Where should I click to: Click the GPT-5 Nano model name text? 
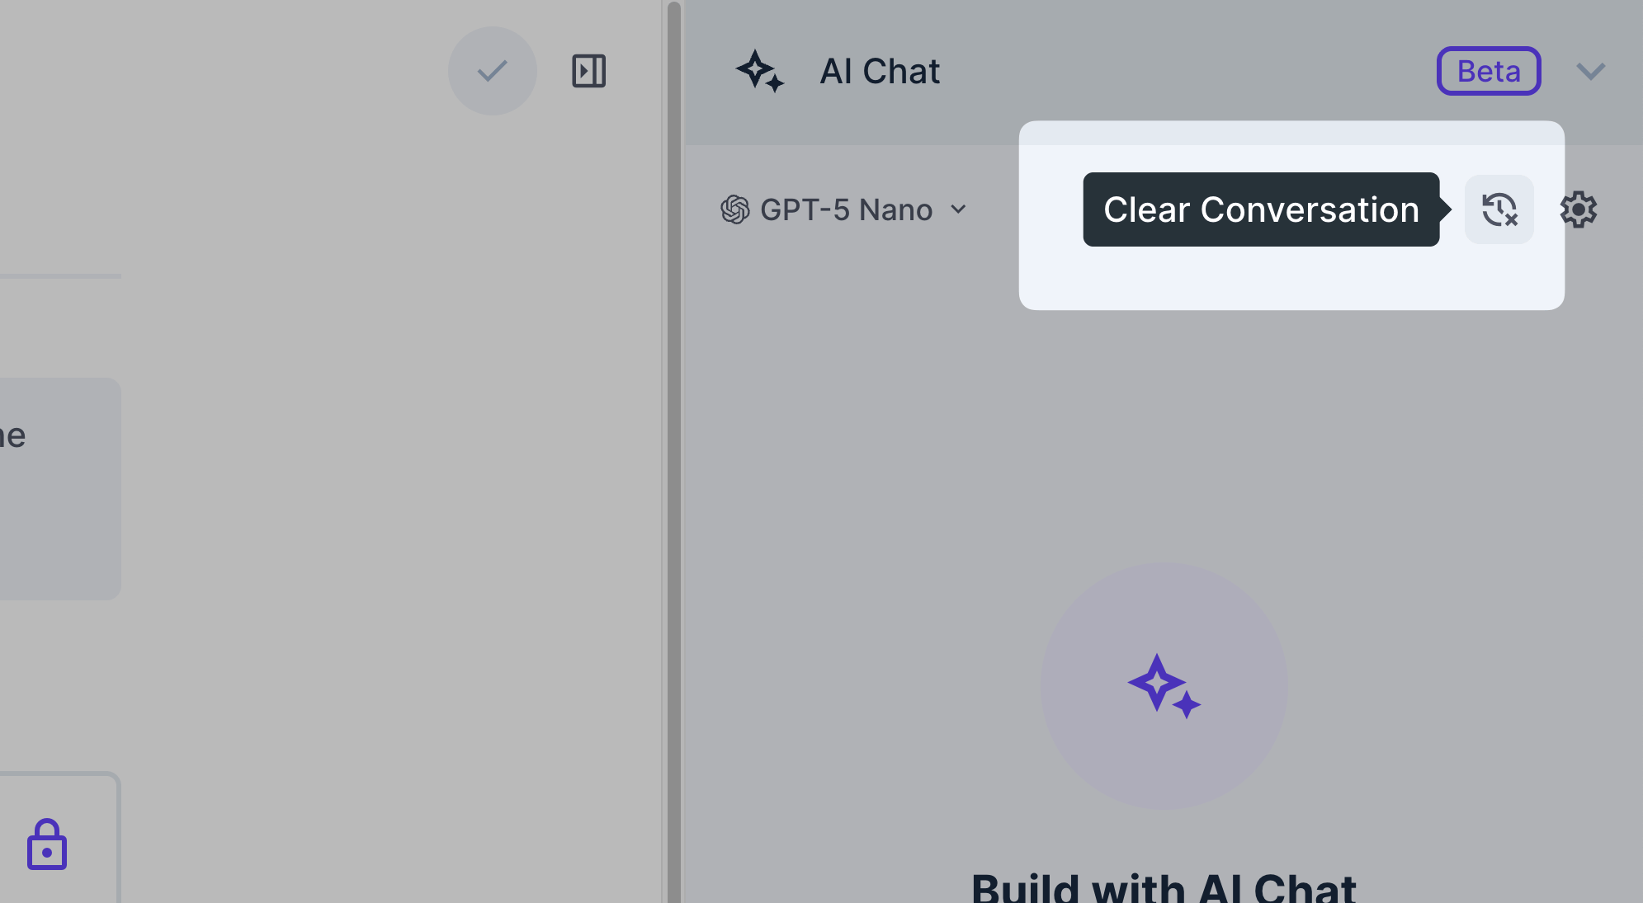pyautogui.click(x=847, y=209)
